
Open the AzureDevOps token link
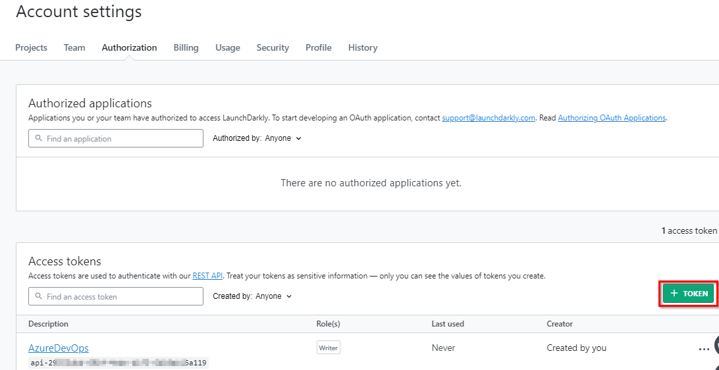59,348
